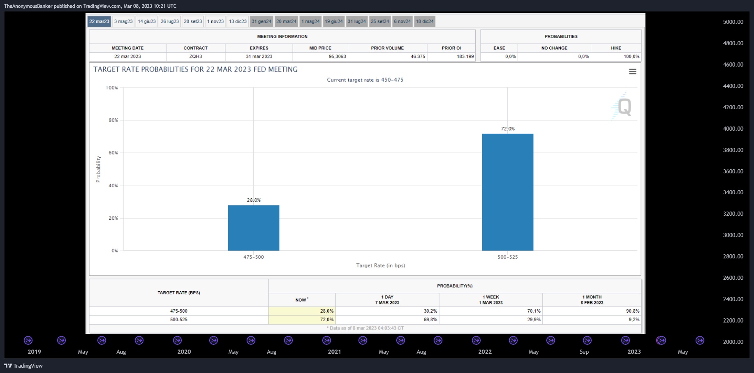754x373 pixels.
Task: Click the EXPIRES value 31 mar 2023
Action: (x=259, y=57)
